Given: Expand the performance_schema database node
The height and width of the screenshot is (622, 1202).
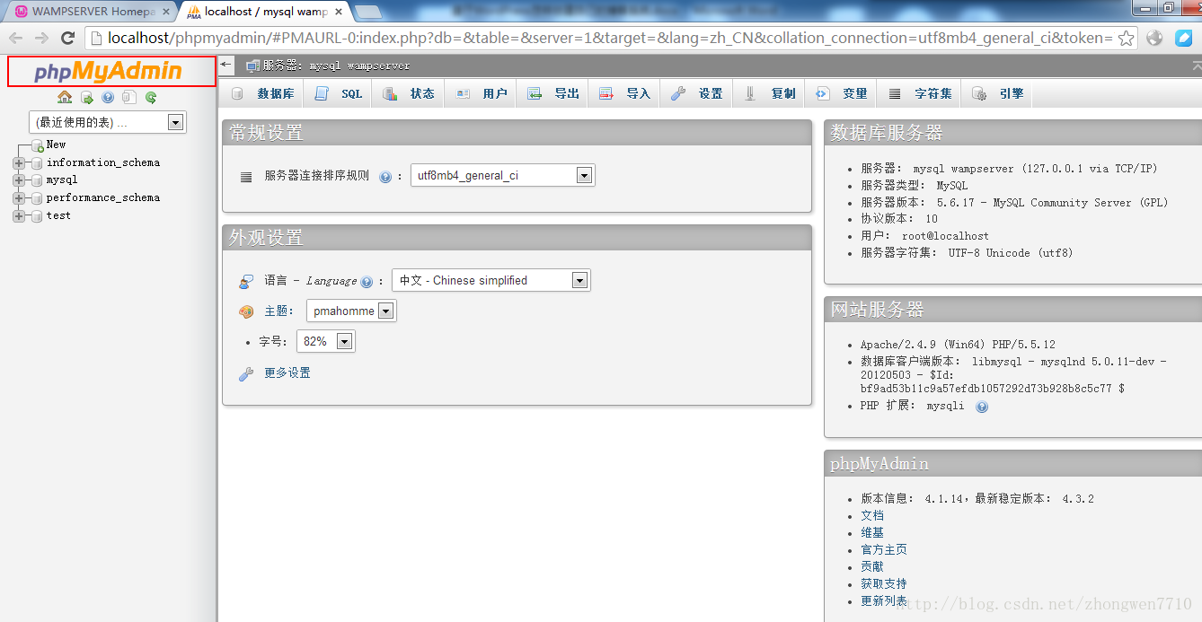Looking at the screenshot, I should (19, 198).
